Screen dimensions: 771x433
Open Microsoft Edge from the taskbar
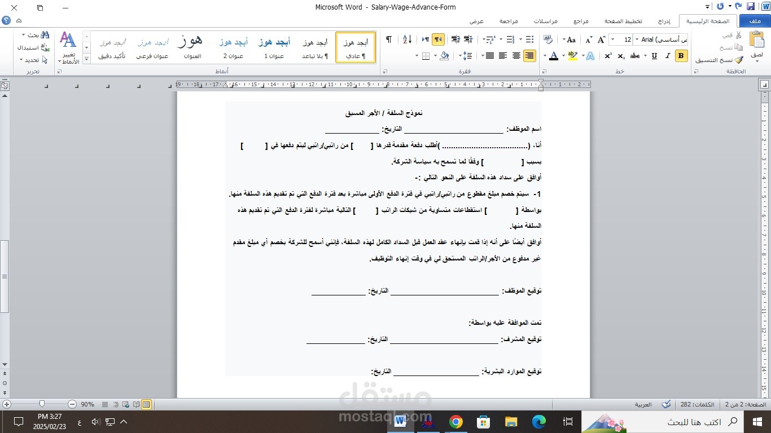(x=539, y=422)
